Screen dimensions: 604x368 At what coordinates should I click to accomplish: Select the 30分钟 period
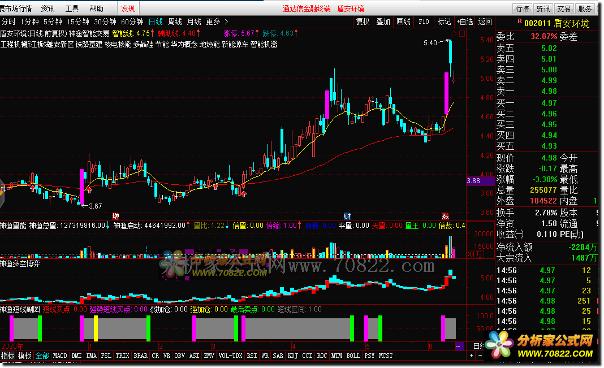(x=105, y=22)
